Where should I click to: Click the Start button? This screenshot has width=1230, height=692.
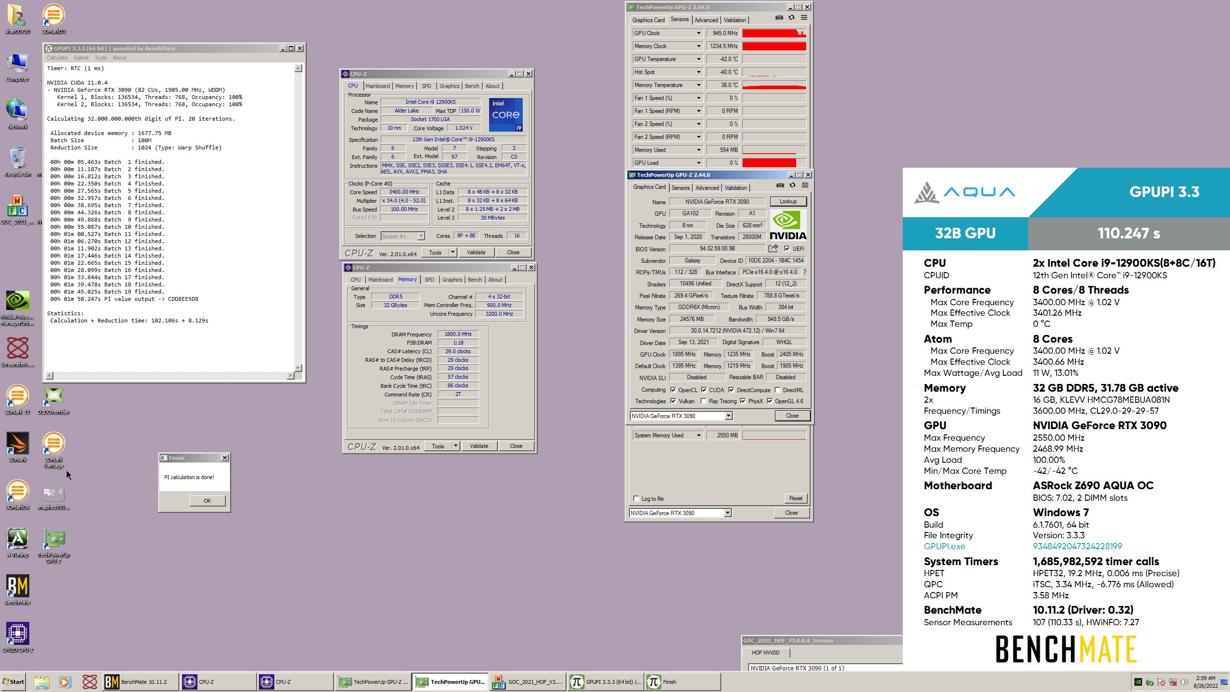click(x=13, y=682)
